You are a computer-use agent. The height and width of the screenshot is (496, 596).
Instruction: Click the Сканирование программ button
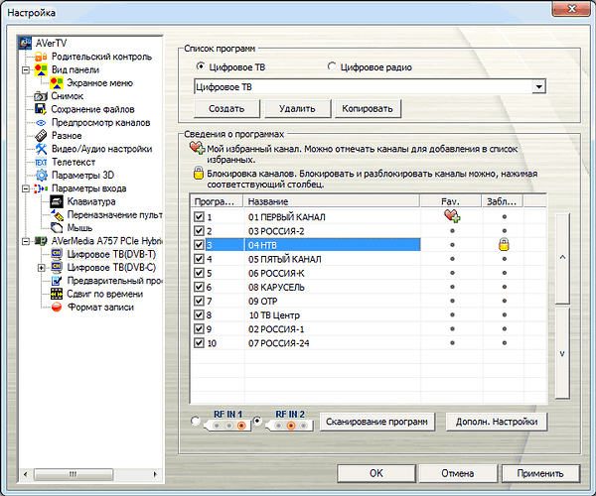point(376,422)
